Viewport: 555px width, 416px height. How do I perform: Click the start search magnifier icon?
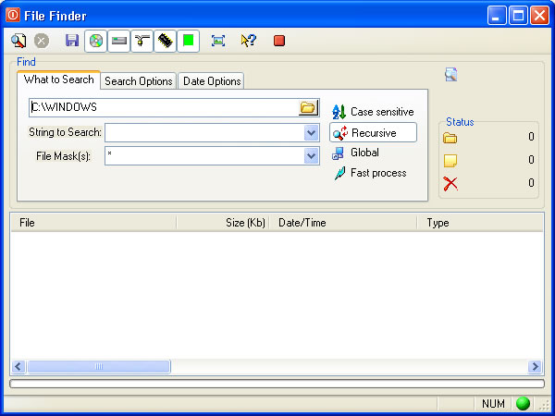(18, 41)
